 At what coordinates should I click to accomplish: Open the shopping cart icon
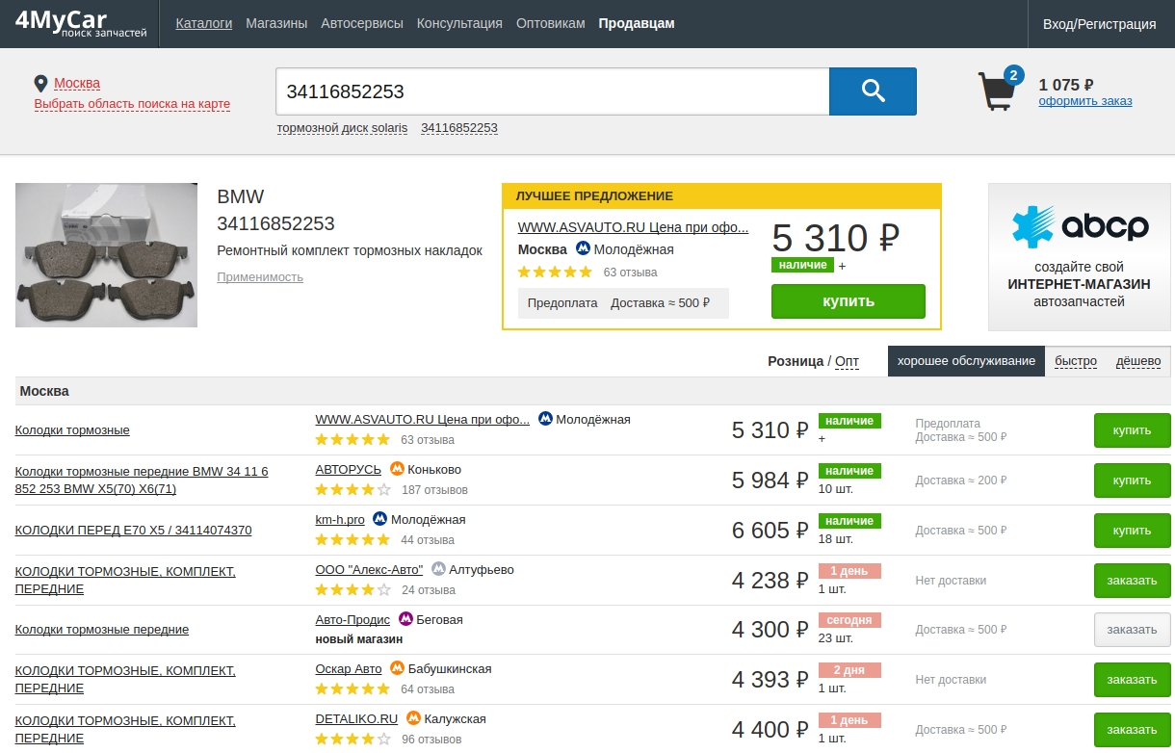coord(996,91)
